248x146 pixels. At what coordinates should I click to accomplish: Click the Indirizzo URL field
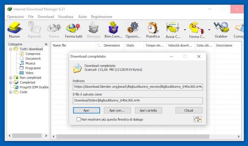(x=137, y=87)
